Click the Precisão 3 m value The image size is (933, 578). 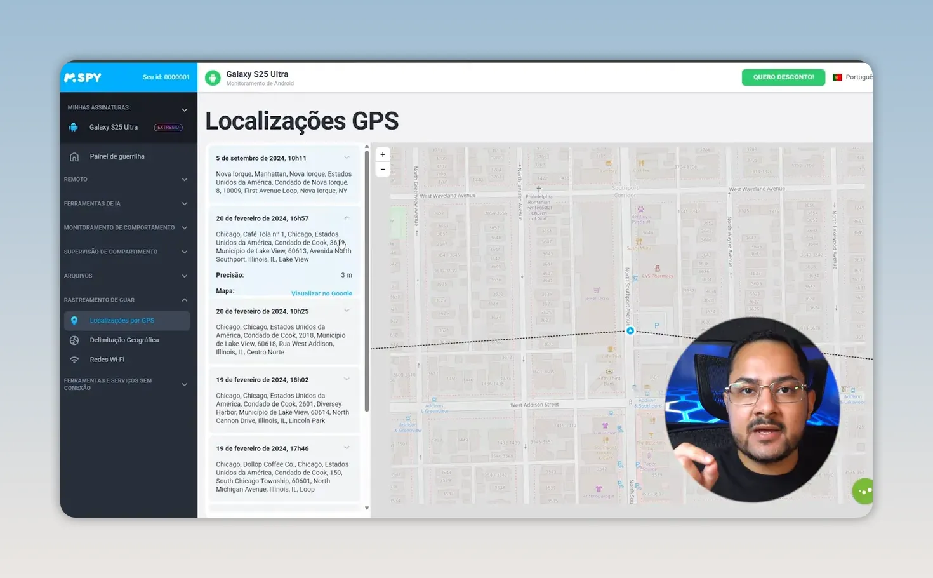pyautogui.click(x=347, y=275)
